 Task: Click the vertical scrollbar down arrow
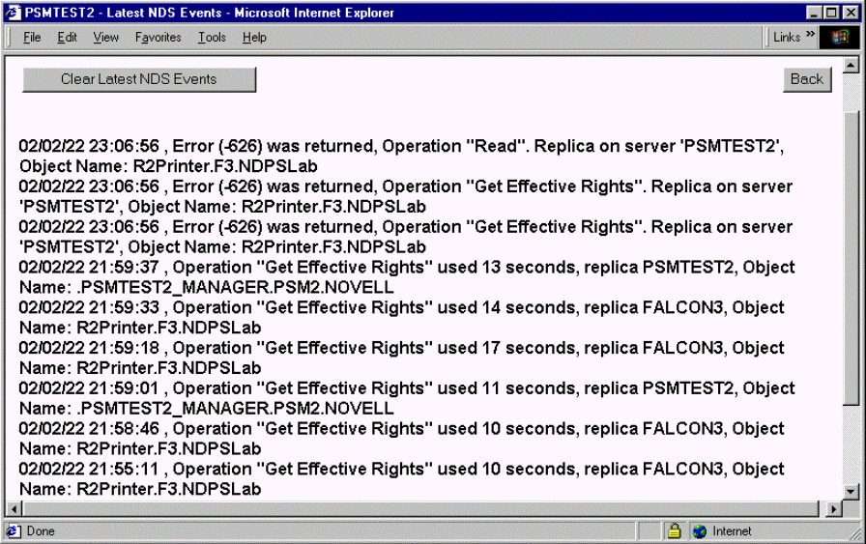pos(851,491)
